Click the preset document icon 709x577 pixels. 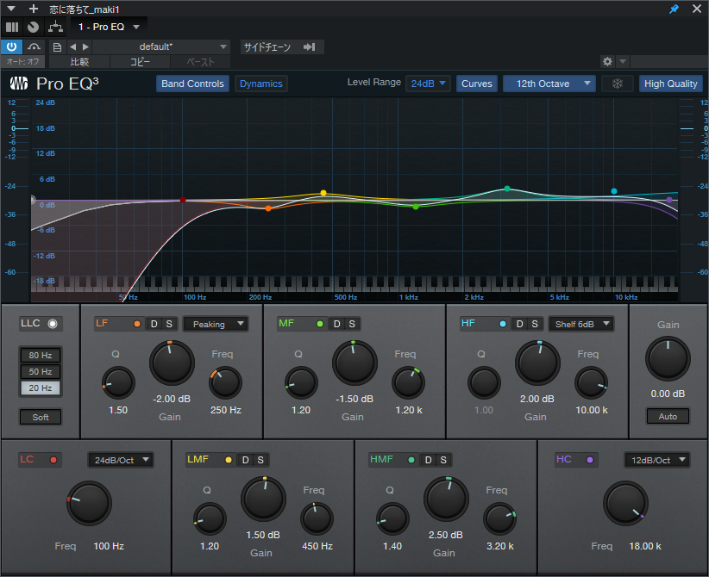57,47
